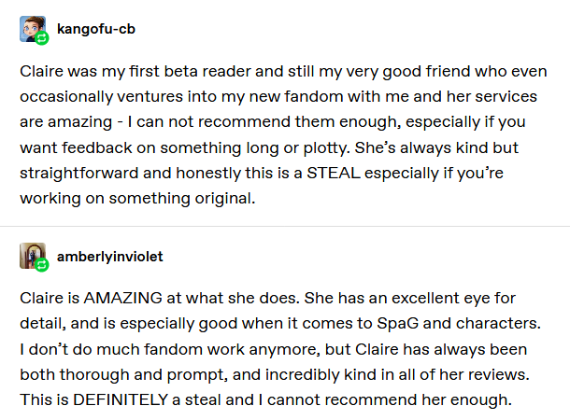Click the green reblog badge on amberlyinviolet's avatar

tap(41, 266)
